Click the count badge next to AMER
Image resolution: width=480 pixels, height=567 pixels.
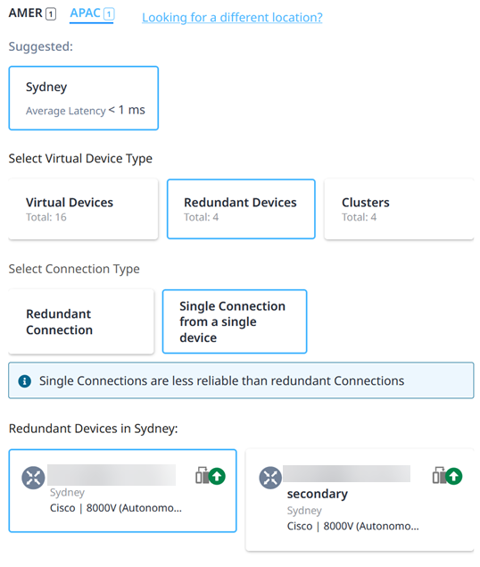51,14
